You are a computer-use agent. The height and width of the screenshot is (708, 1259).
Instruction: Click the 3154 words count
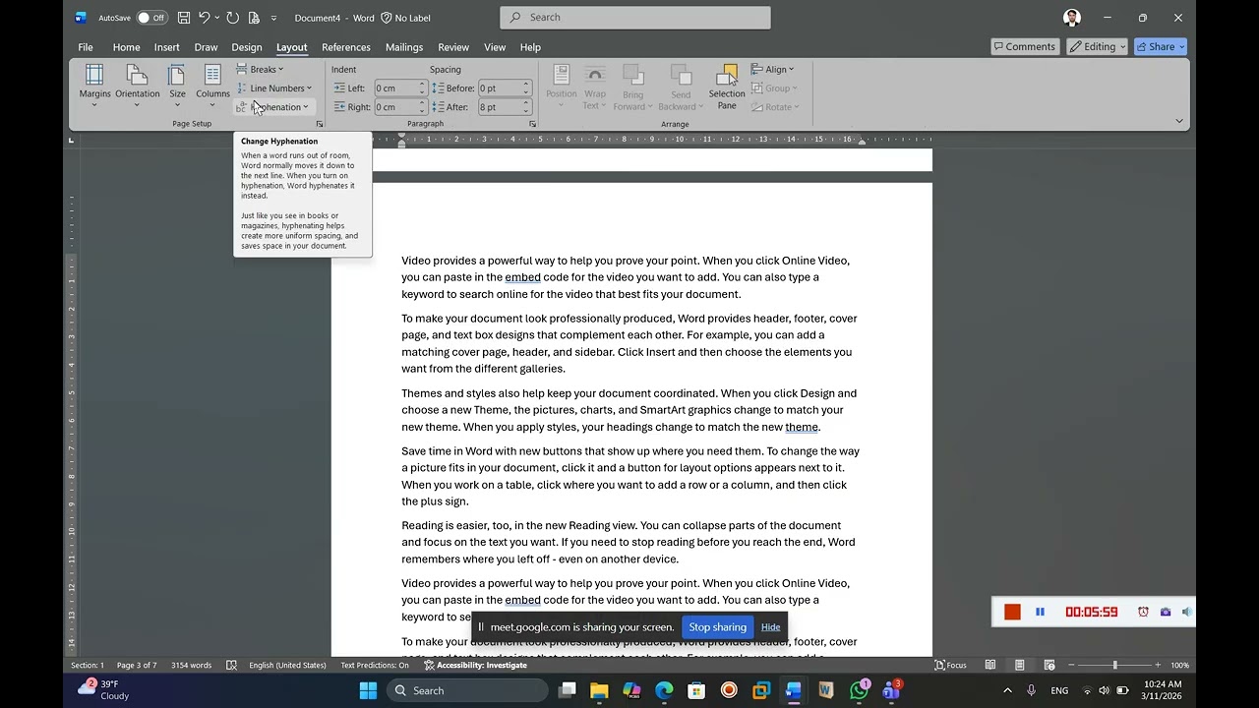click(x=192, y=665)
